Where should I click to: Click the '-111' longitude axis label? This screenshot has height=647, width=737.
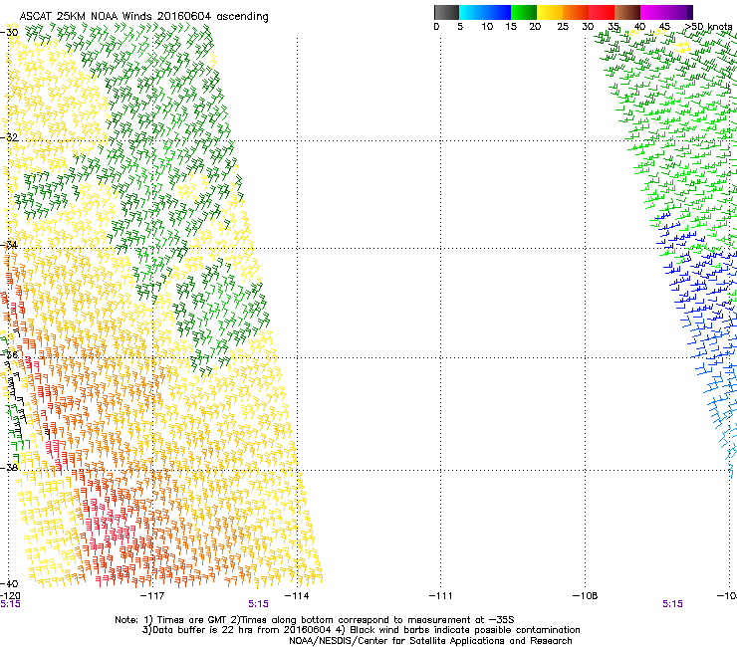click(x=440, y=596)
